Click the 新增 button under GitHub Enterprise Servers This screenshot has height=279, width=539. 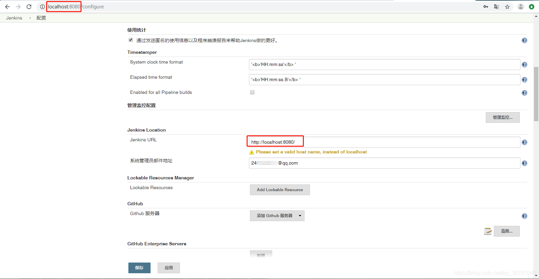point(261,254)
